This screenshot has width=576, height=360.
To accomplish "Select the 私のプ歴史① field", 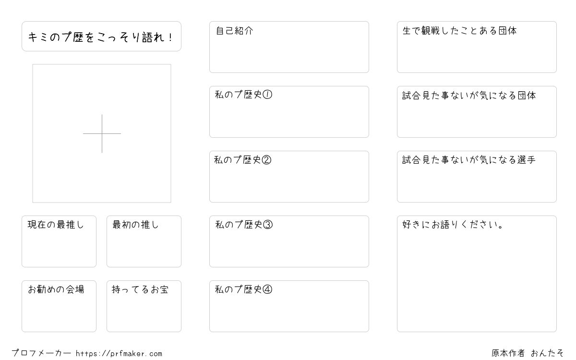I will [289, 112].
